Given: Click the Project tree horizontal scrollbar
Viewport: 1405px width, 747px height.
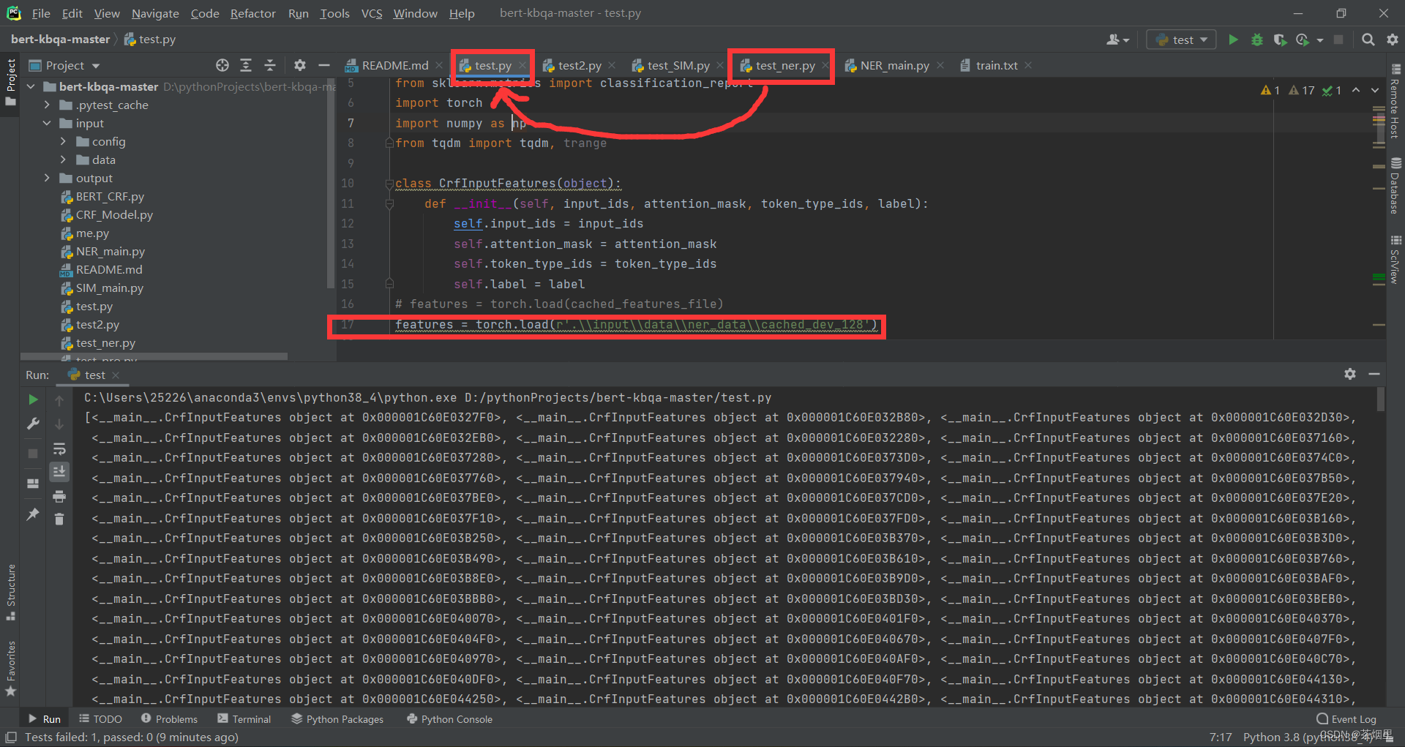Looking at the screenshot, I should 154,357.
